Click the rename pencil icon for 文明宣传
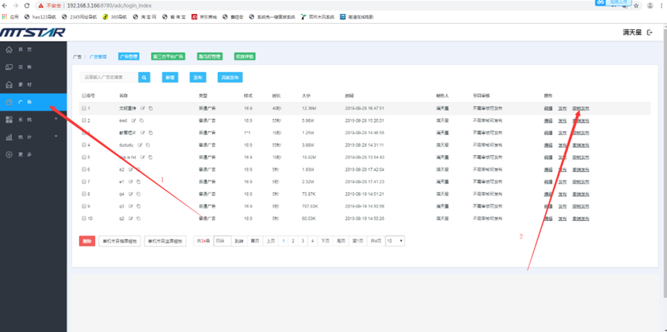 point(143,108)
